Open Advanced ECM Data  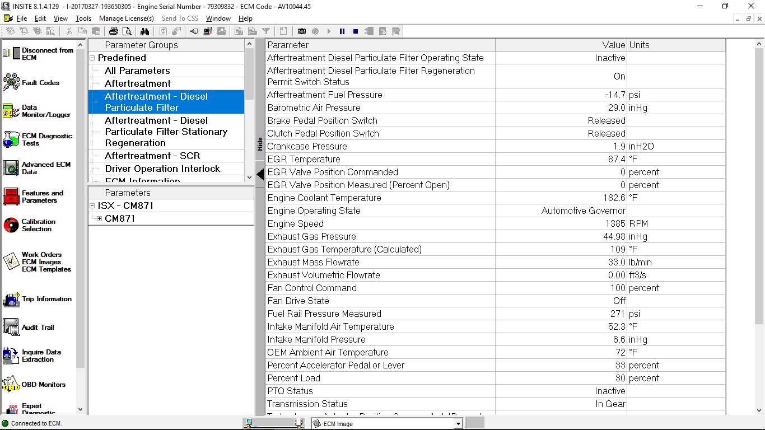click(37, 168)
